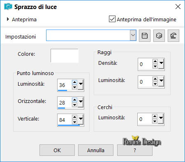Click the save preset floppy disk icon

coord(145,36)
